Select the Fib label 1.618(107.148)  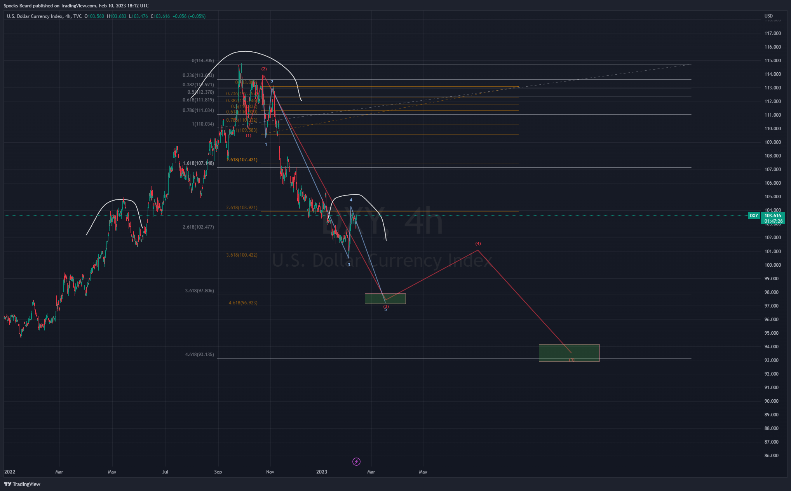click(198, 163)
